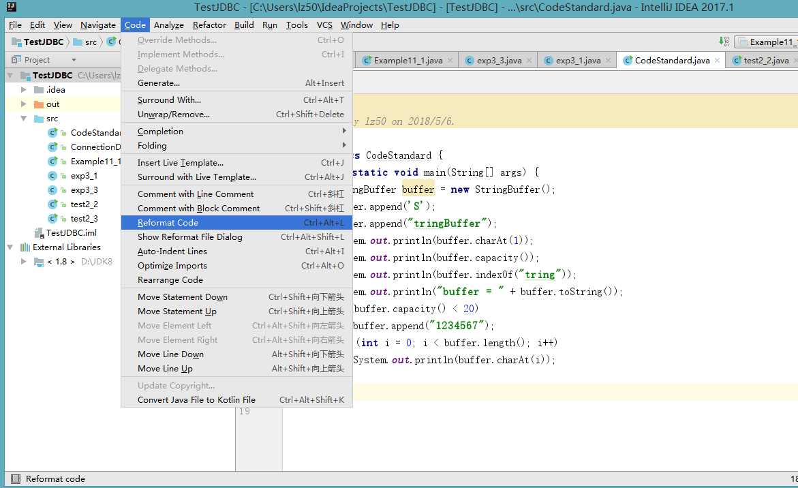
Task: Choose Comment with Line Comment
Action: point(236,194)
